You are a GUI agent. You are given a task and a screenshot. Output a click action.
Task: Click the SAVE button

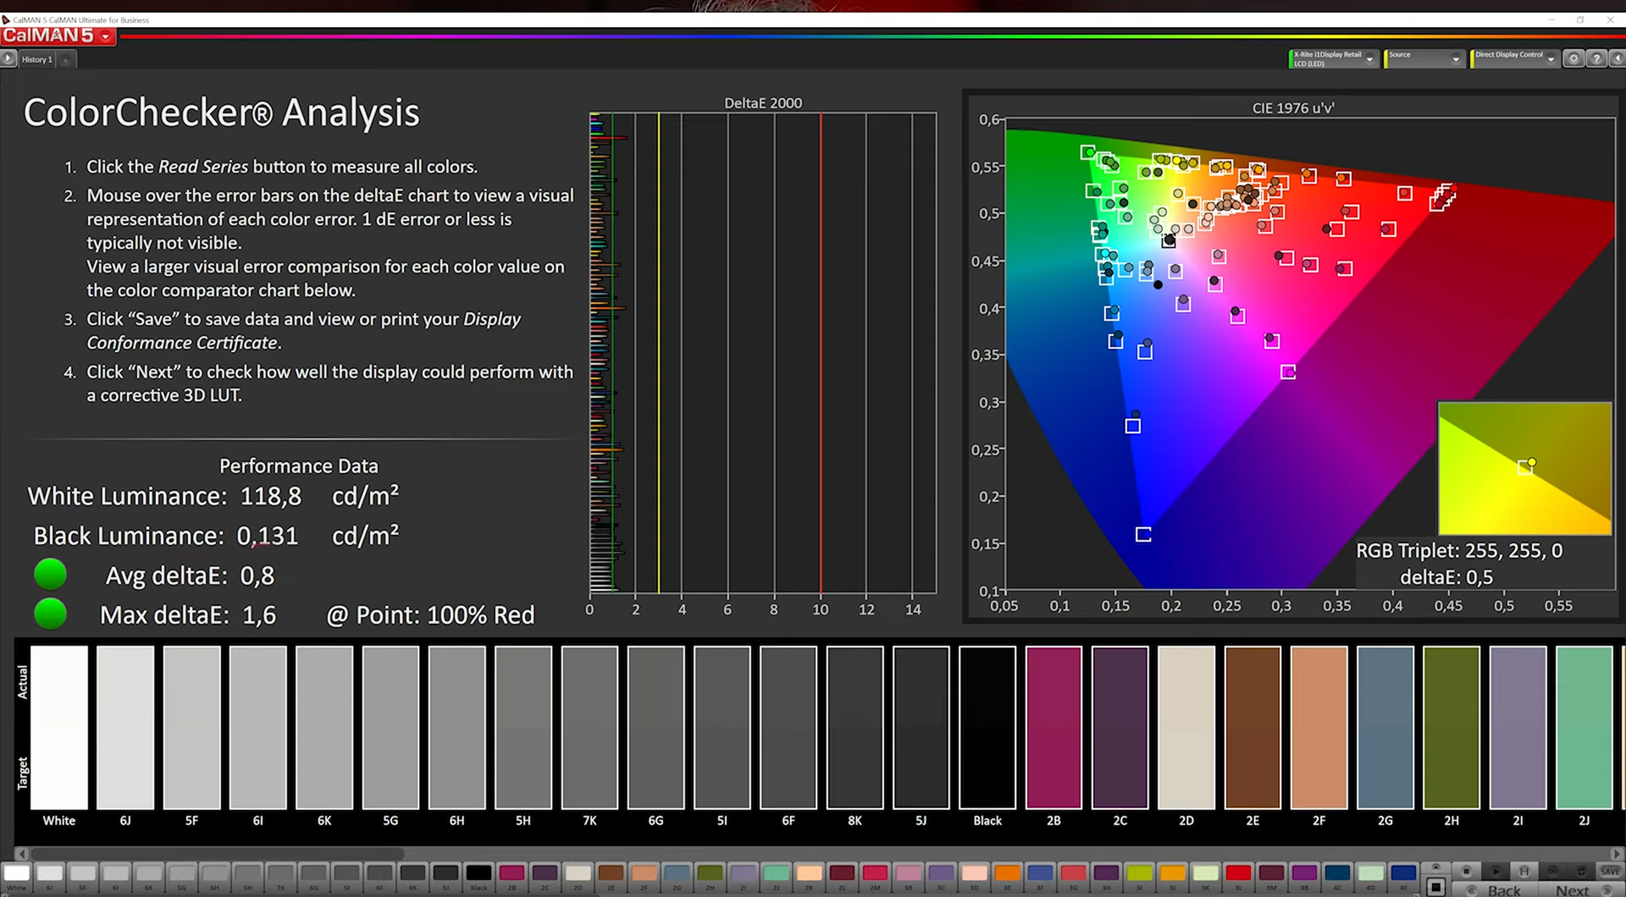[x=1610, y=871]
